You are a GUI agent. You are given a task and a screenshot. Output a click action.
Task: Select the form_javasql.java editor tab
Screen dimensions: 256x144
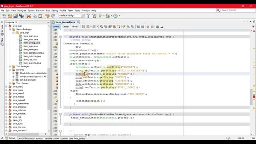pos(65,22)
